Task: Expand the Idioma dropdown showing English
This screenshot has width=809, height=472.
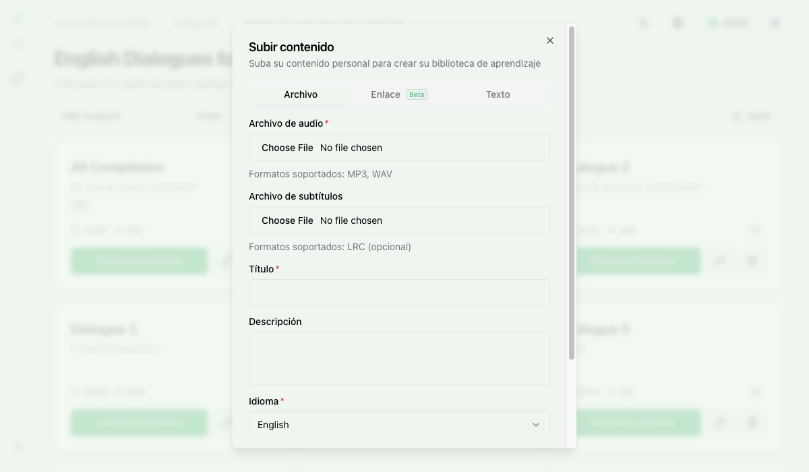Action: click(399, 425)
